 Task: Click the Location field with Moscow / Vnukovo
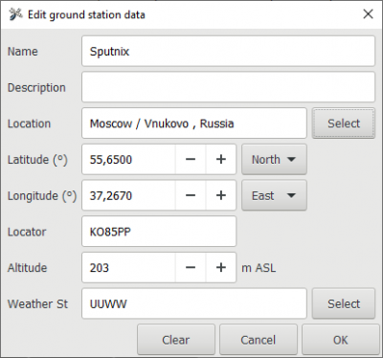pos(194,123)
